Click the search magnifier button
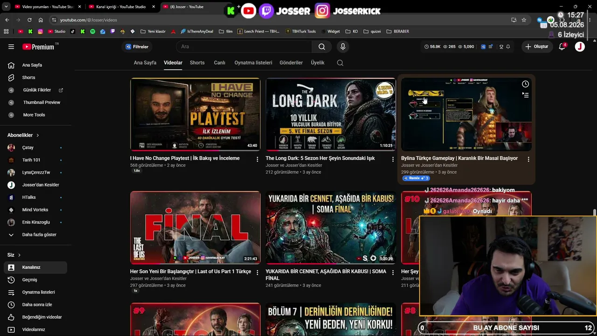 point(322,47)
